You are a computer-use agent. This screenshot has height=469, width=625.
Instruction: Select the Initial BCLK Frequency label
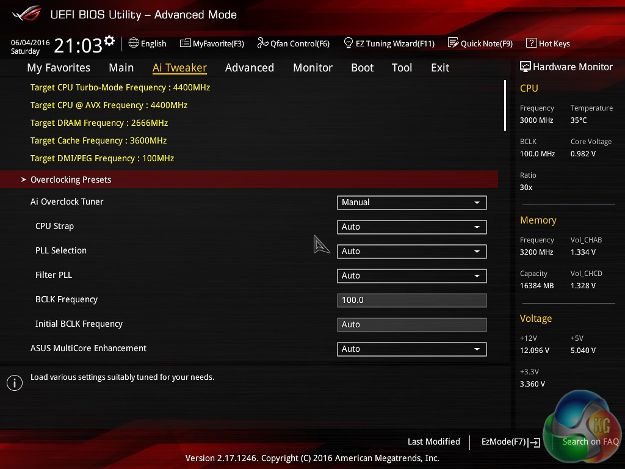click(79, 324)
